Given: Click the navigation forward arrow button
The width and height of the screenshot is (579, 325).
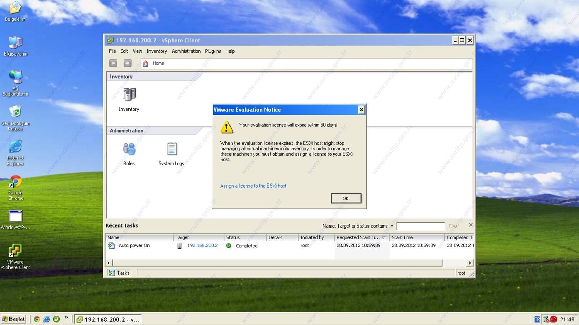Looking at the screenshot, I should [127, 63].
